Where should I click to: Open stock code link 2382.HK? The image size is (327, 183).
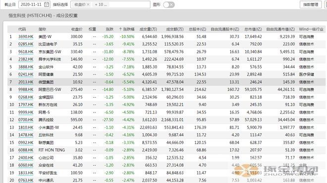coord(26,59)
